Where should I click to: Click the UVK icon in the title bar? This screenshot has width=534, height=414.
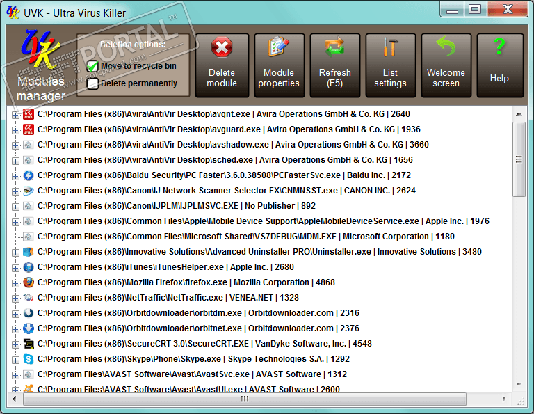[13, 13]
